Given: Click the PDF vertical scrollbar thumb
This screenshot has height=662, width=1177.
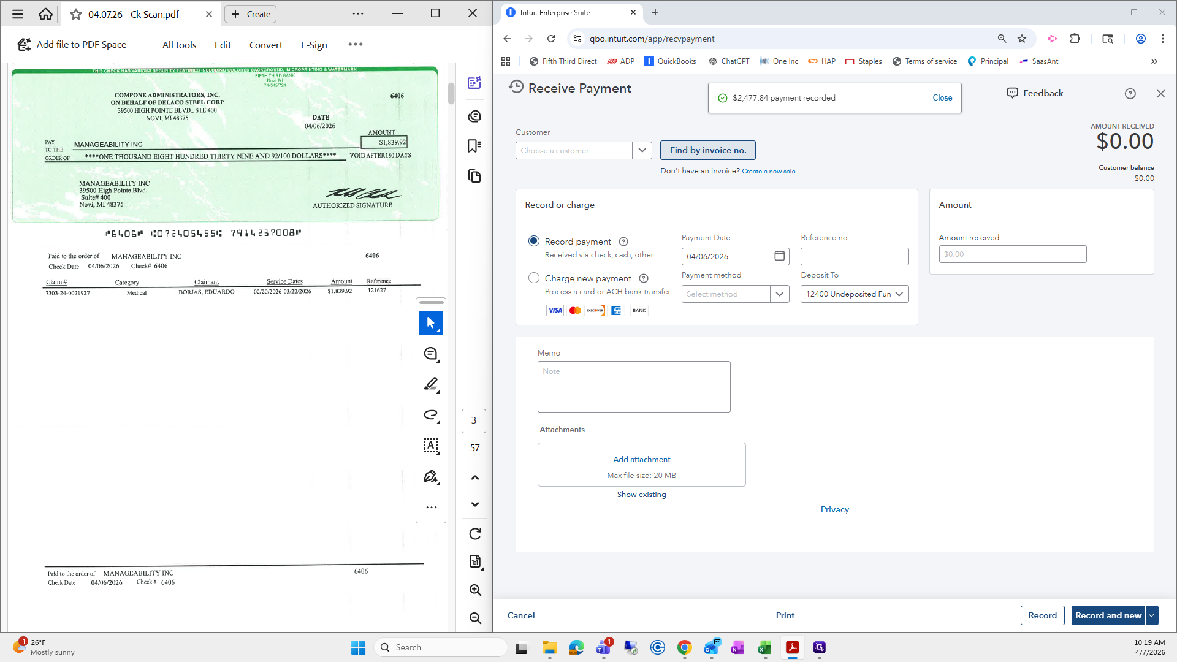Looking at the screenshot, I should (451, 93).
